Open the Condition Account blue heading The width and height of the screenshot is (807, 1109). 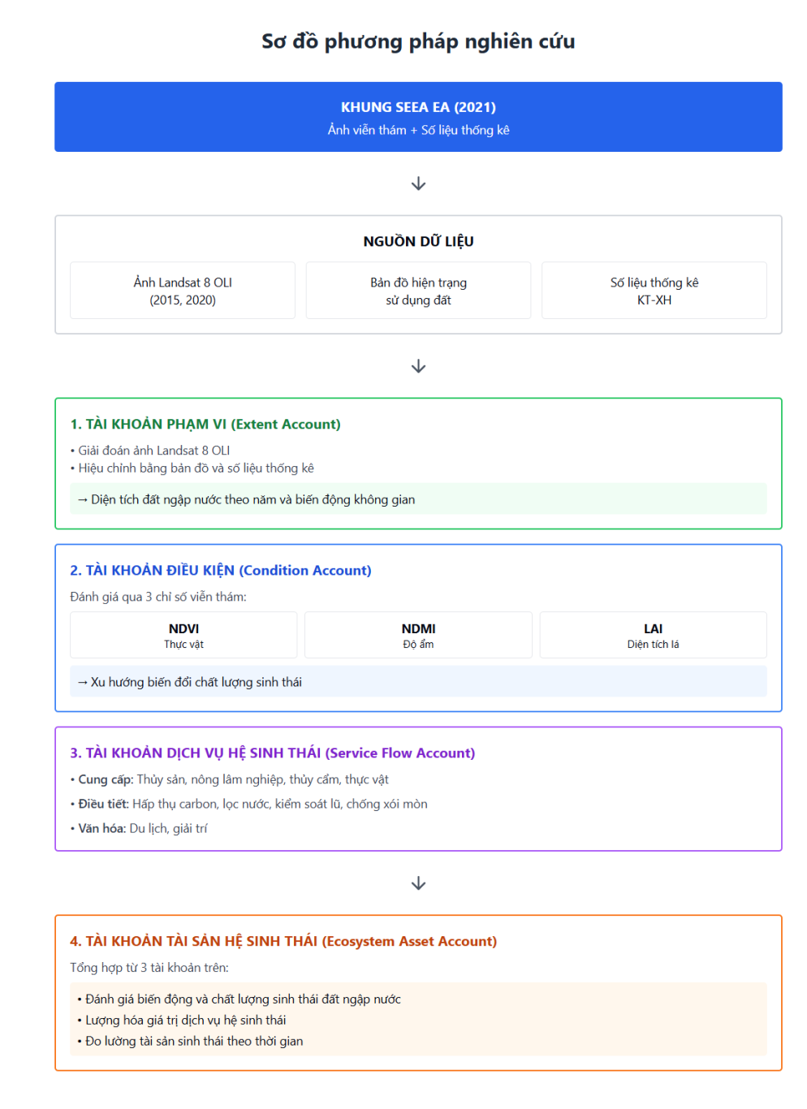tap(221, 571)
